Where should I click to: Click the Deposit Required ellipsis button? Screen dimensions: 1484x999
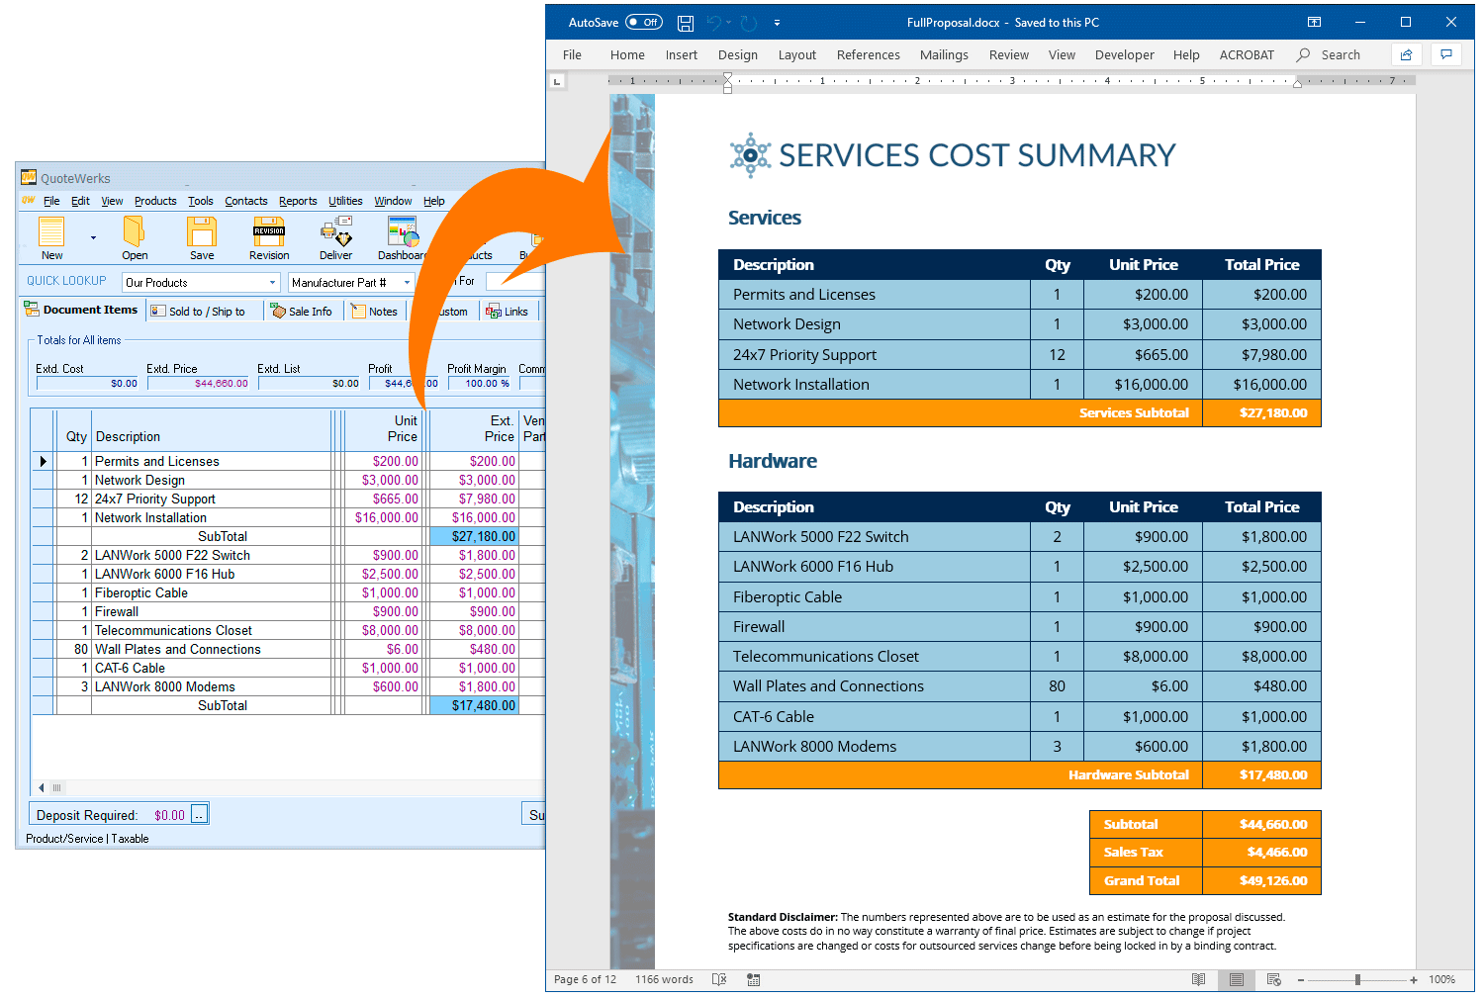[x=200, y=814]
